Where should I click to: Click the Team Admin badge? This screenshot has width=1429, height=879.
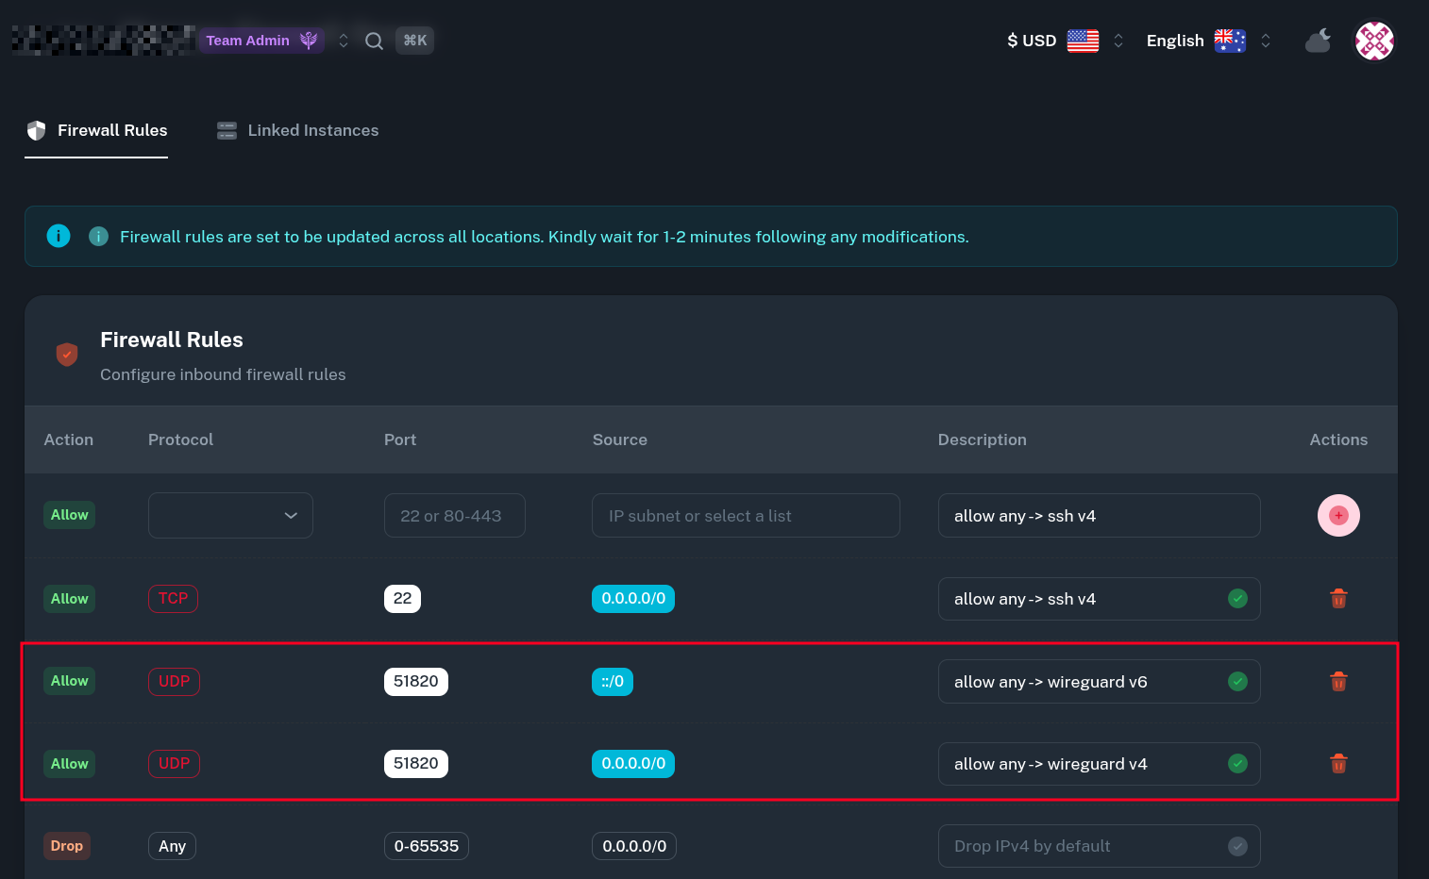[261, 41]
